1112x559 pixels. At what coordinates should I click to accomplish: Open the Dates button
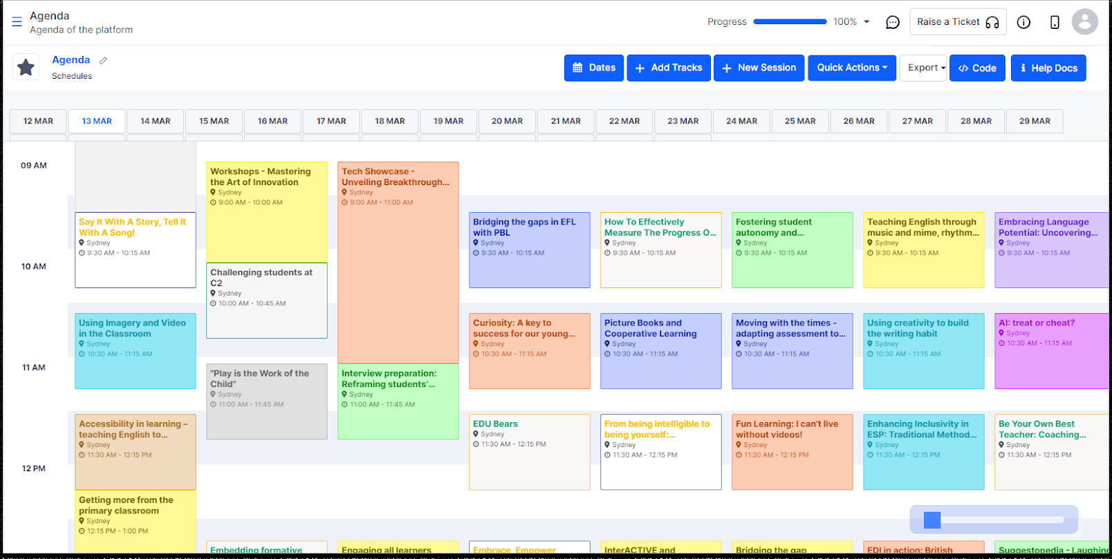pyautogui.click(x=594, y=68)
